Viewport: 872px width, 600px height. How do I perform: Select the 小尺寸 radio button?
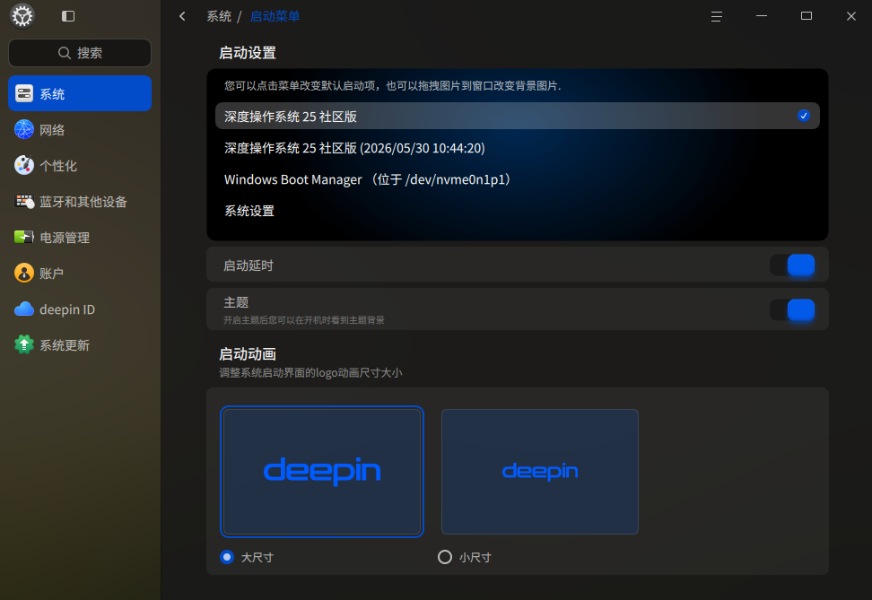click(x=445, y=557)
